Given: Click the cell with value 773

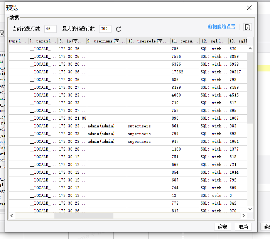Looking at the screenshot, I should pos(186,203).
